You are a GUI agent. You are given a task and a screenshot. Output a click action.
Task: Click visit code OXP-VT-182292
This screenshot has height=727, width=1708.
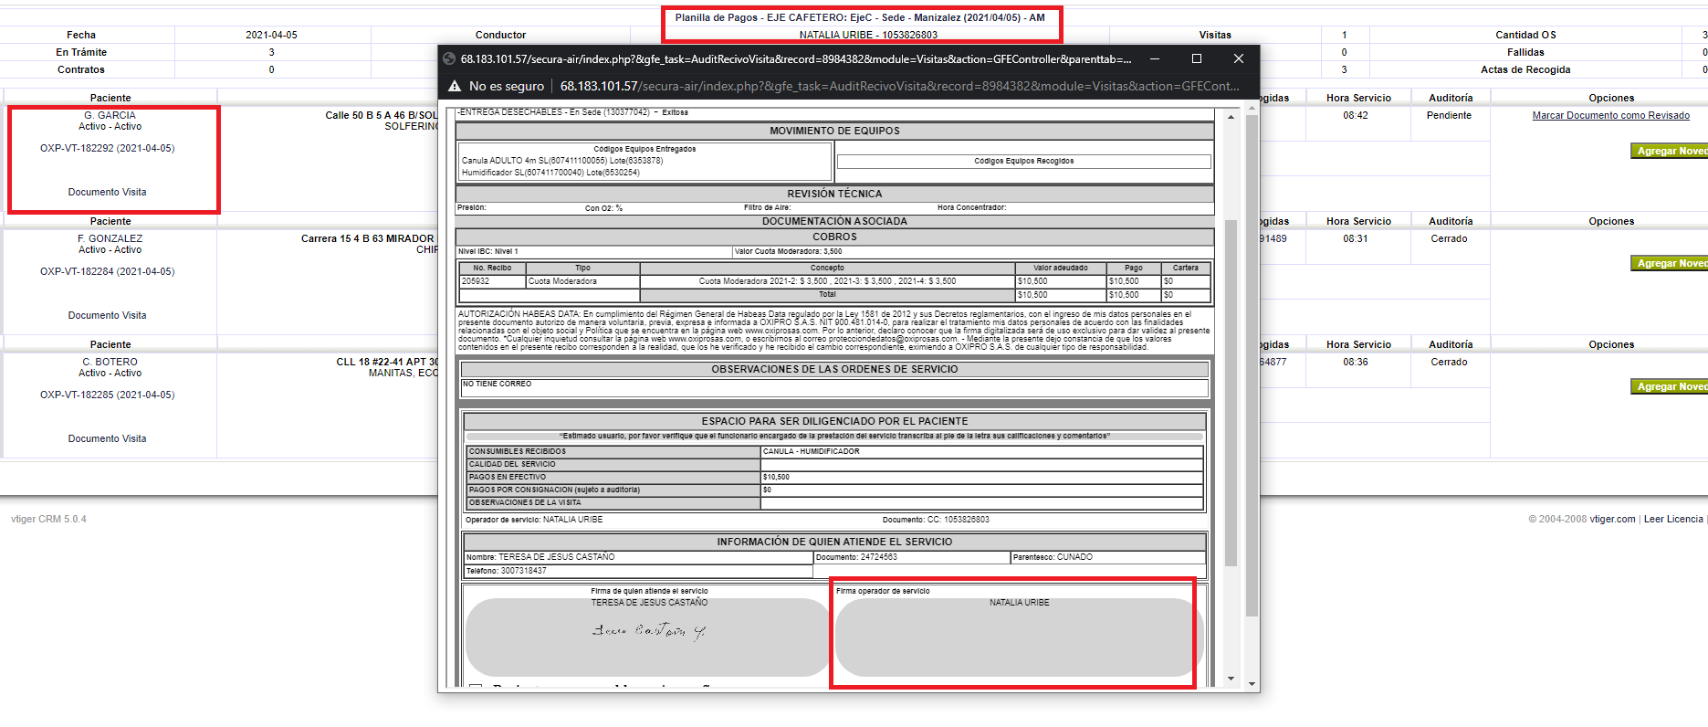pyautogui.click(x=107, y=148)
